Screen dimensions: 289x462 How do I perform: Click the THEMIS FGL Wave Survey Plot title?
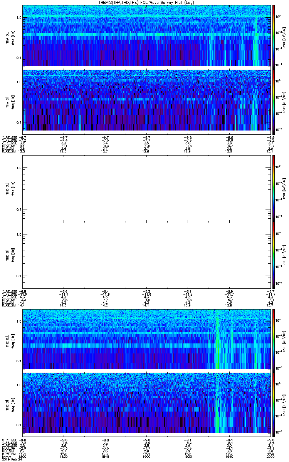pyautogui.click(x=147, y=2)
